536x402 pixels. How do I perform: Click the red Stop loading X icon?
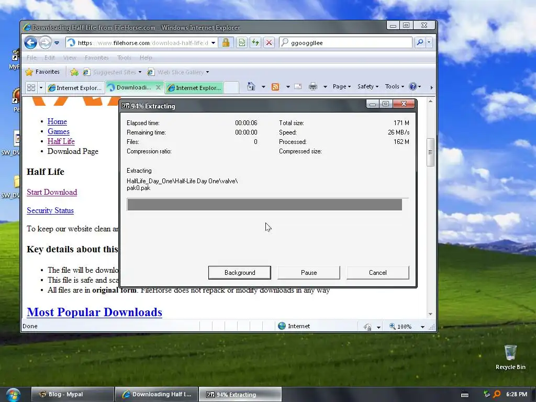[x=269, y=43]
